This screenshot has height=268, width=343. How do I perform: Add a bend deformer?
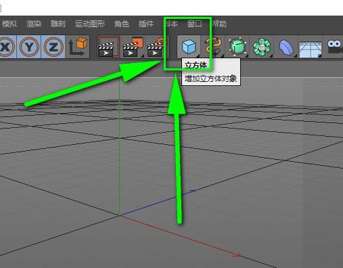point(286,47)
